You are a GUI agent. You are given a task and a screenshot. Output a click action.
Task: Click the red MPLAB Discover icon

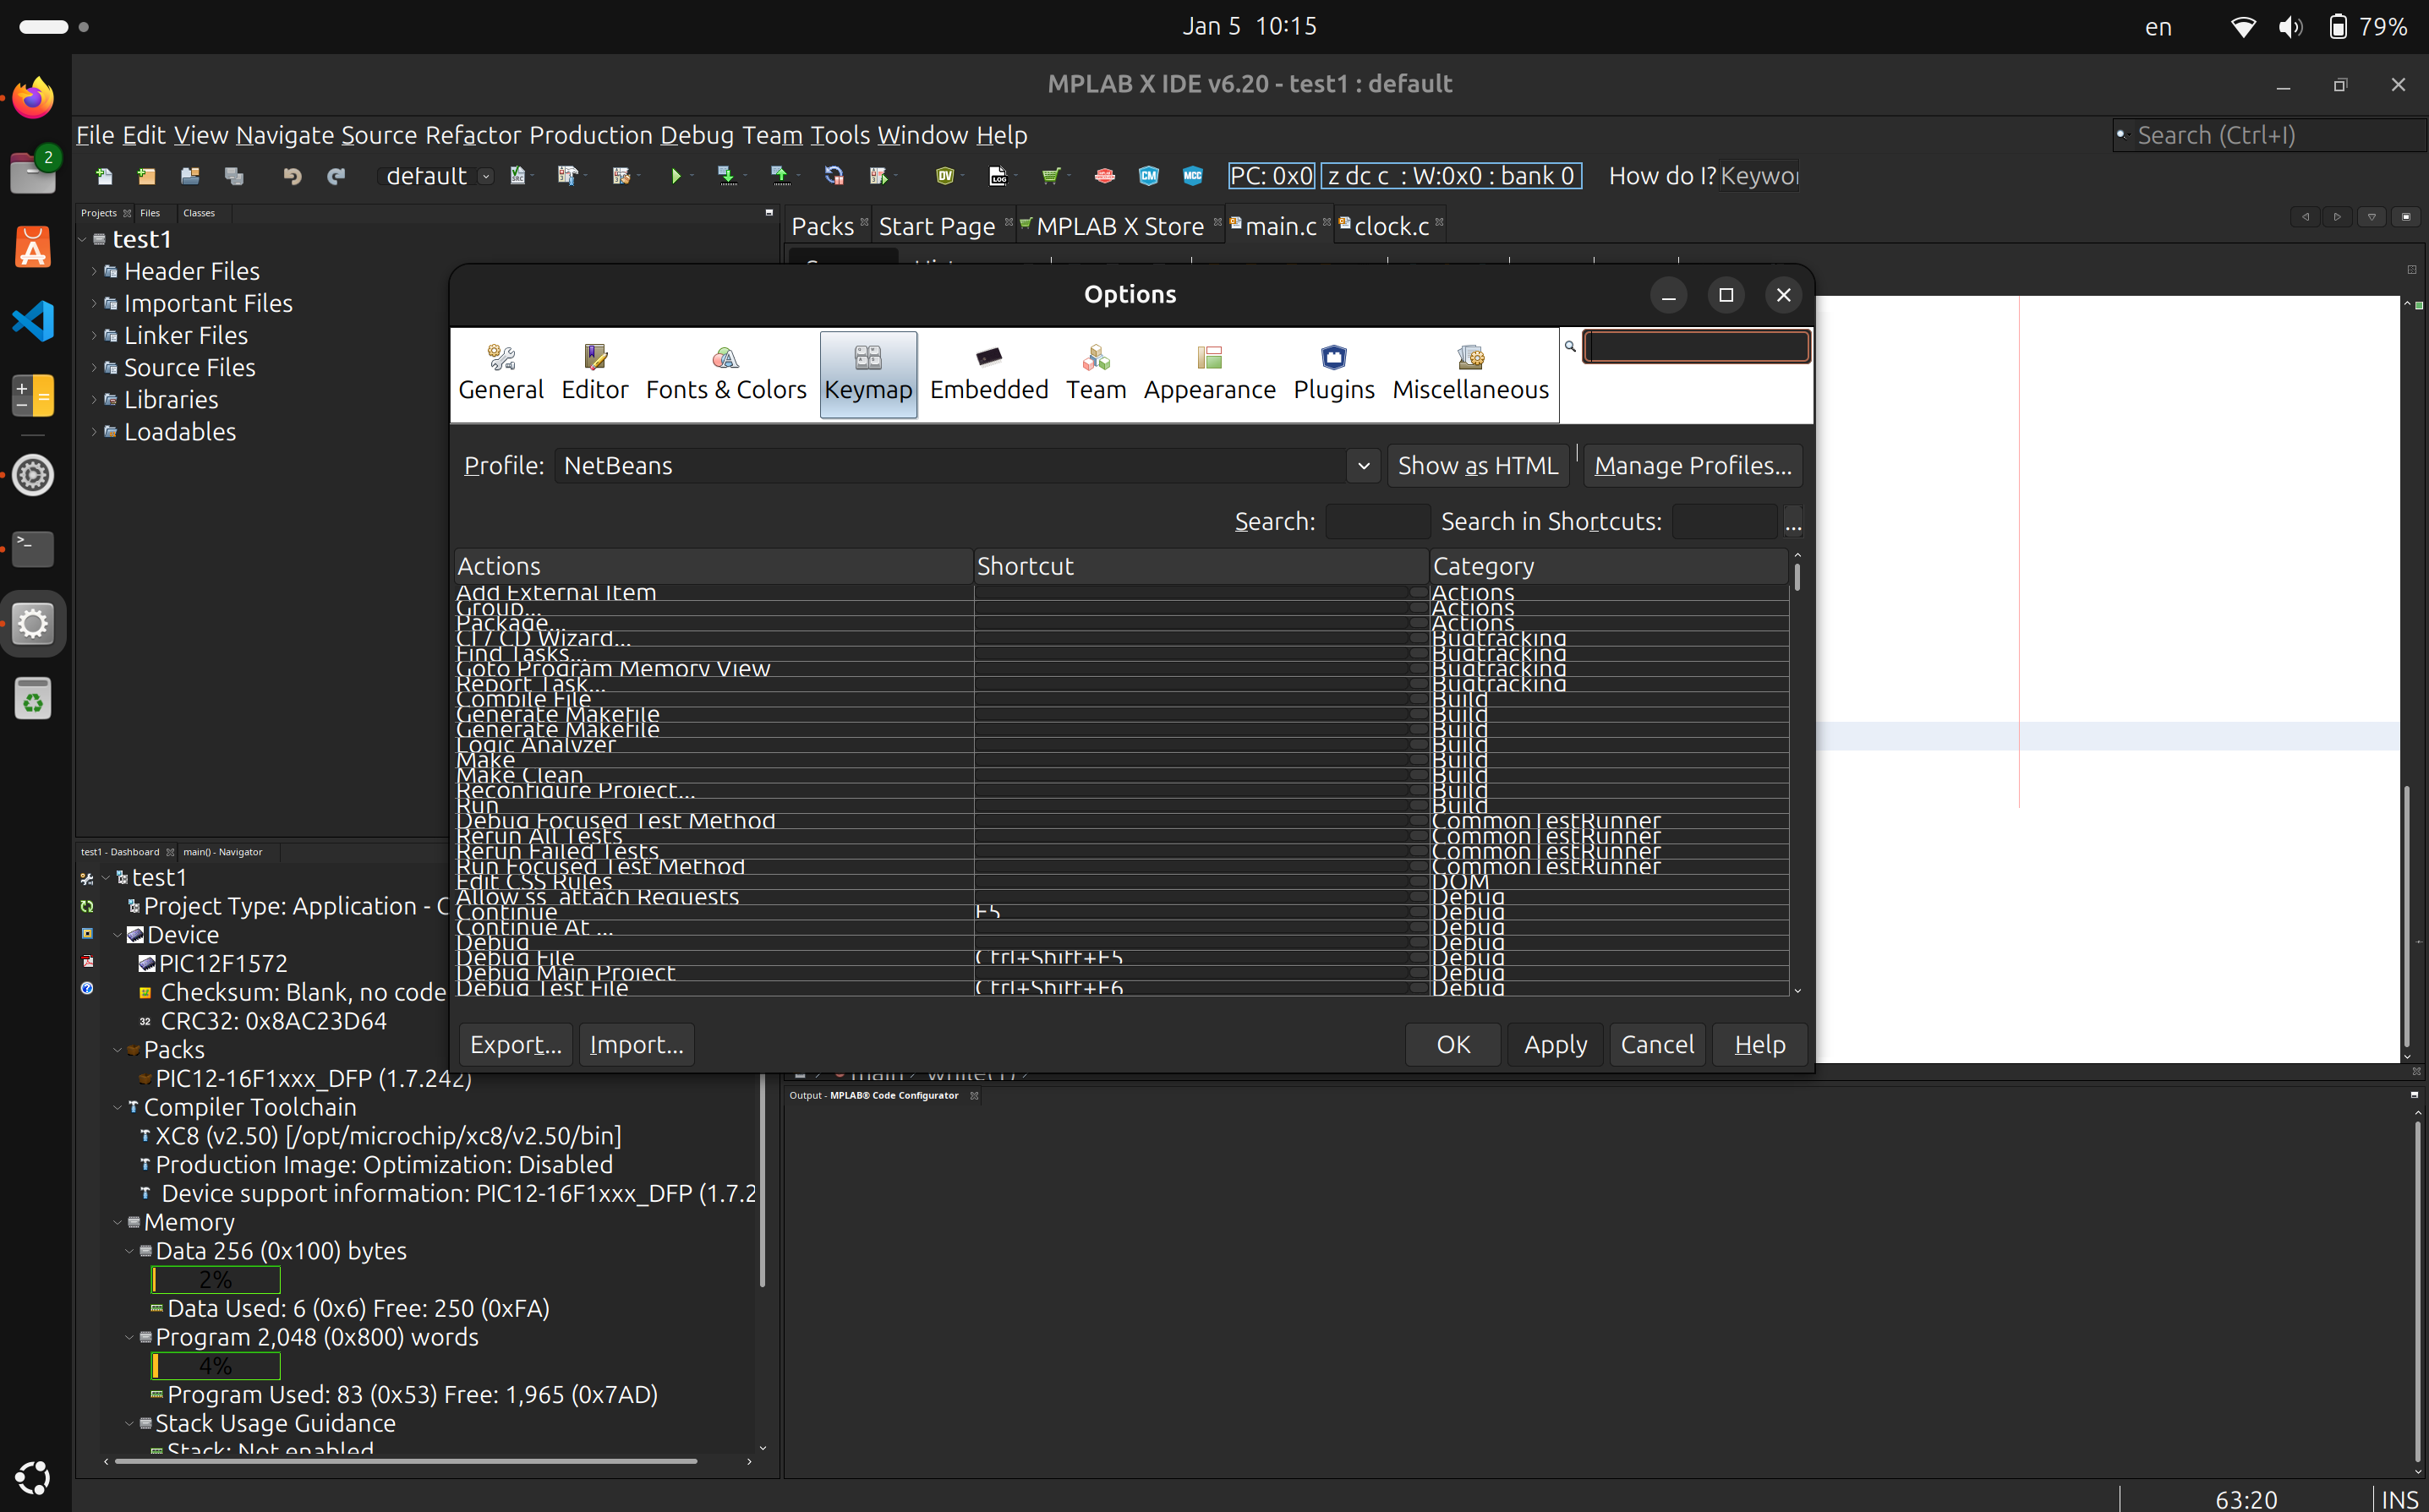1104,176
